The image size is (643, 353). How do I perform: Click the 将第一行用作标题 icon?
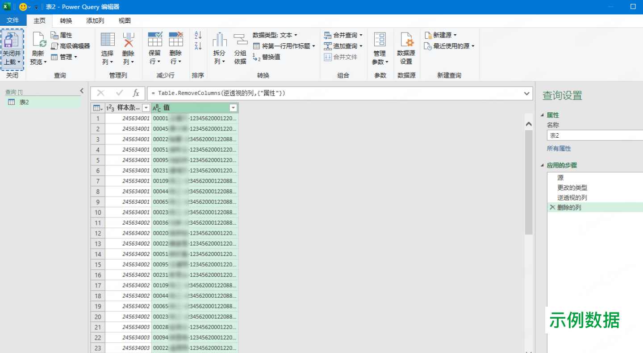click(x=256, y=45)
